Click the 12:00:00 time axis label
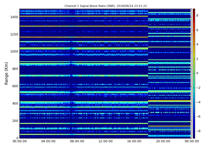Screen dimensions: 205x153 (x=106, y=141)
